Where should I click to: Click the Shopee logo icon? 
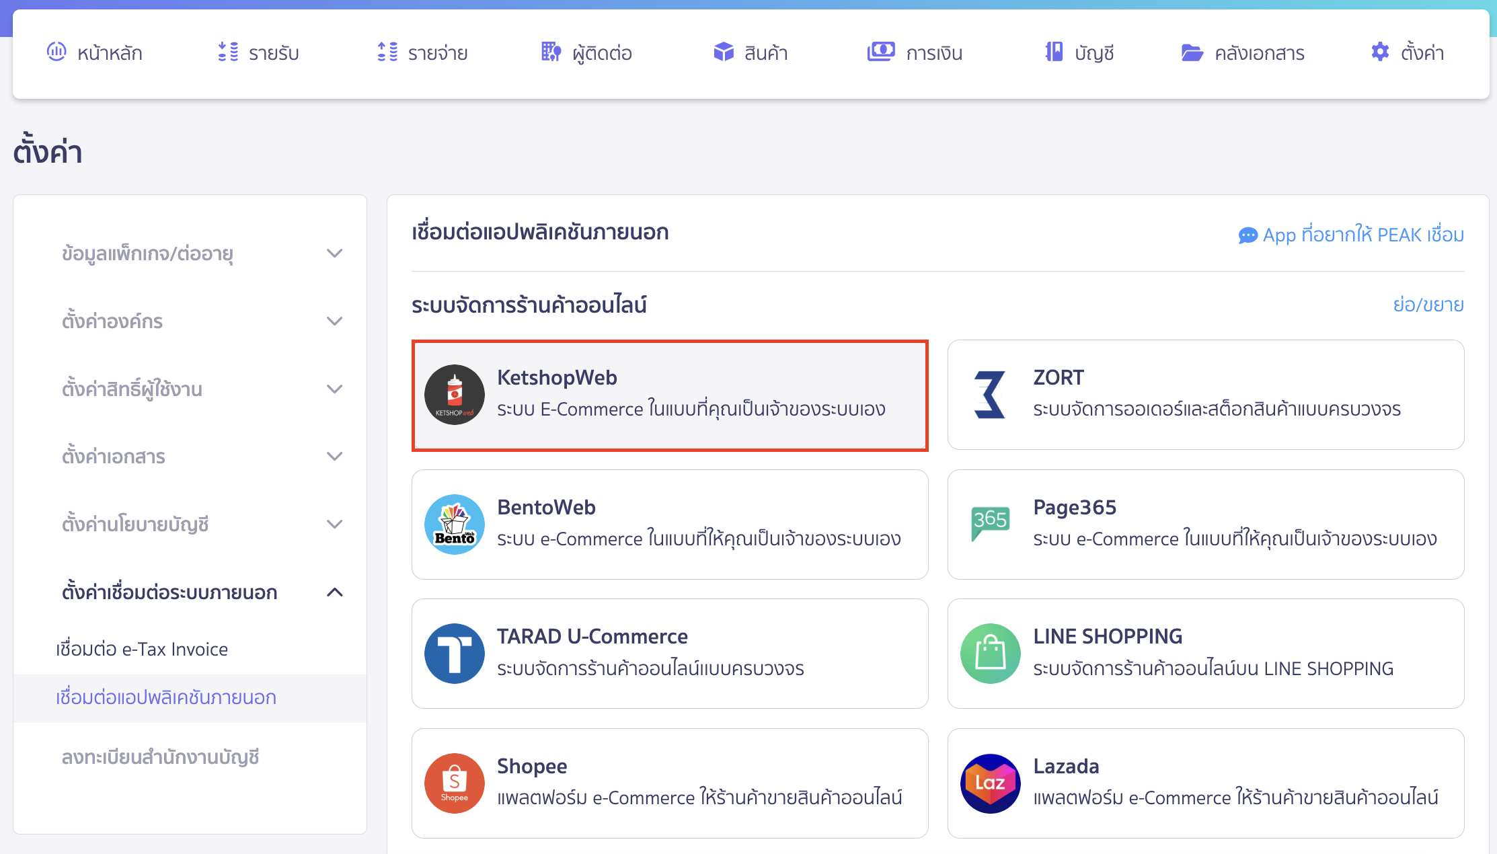click(454, 783)
